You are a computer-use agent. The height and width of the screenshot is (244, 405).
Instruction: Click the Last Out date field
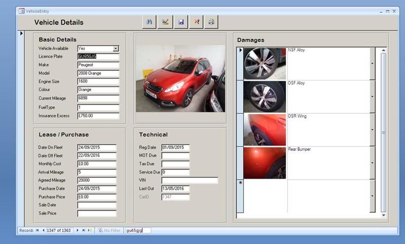pos(175,188)
